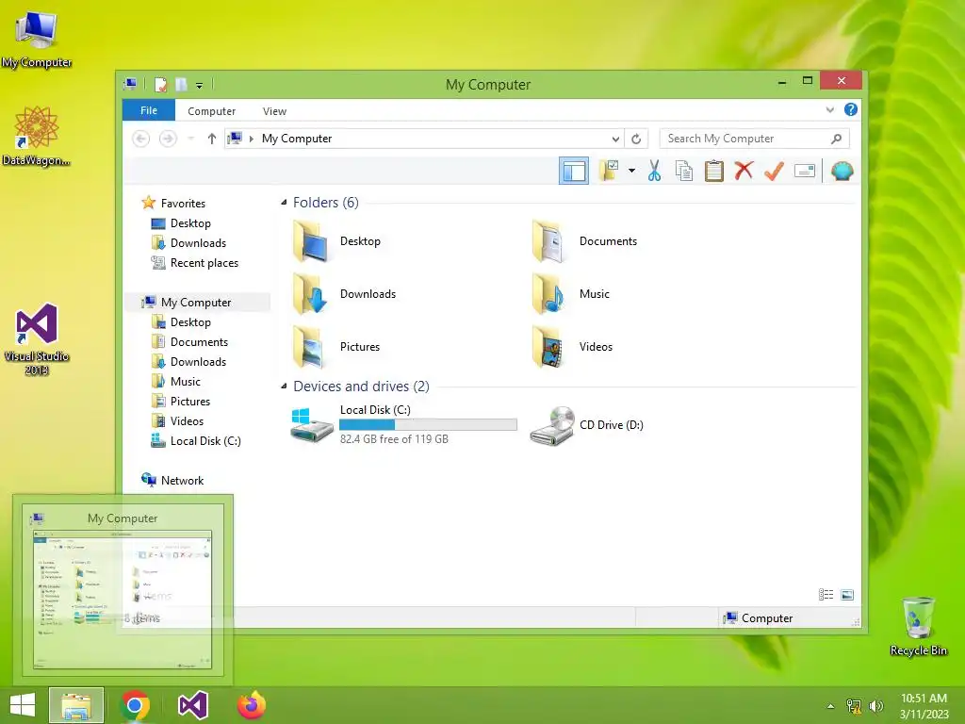Toggle the navigation pane layout button
The height and width of the screenshot is (724, 965).
tap(574, 171)
